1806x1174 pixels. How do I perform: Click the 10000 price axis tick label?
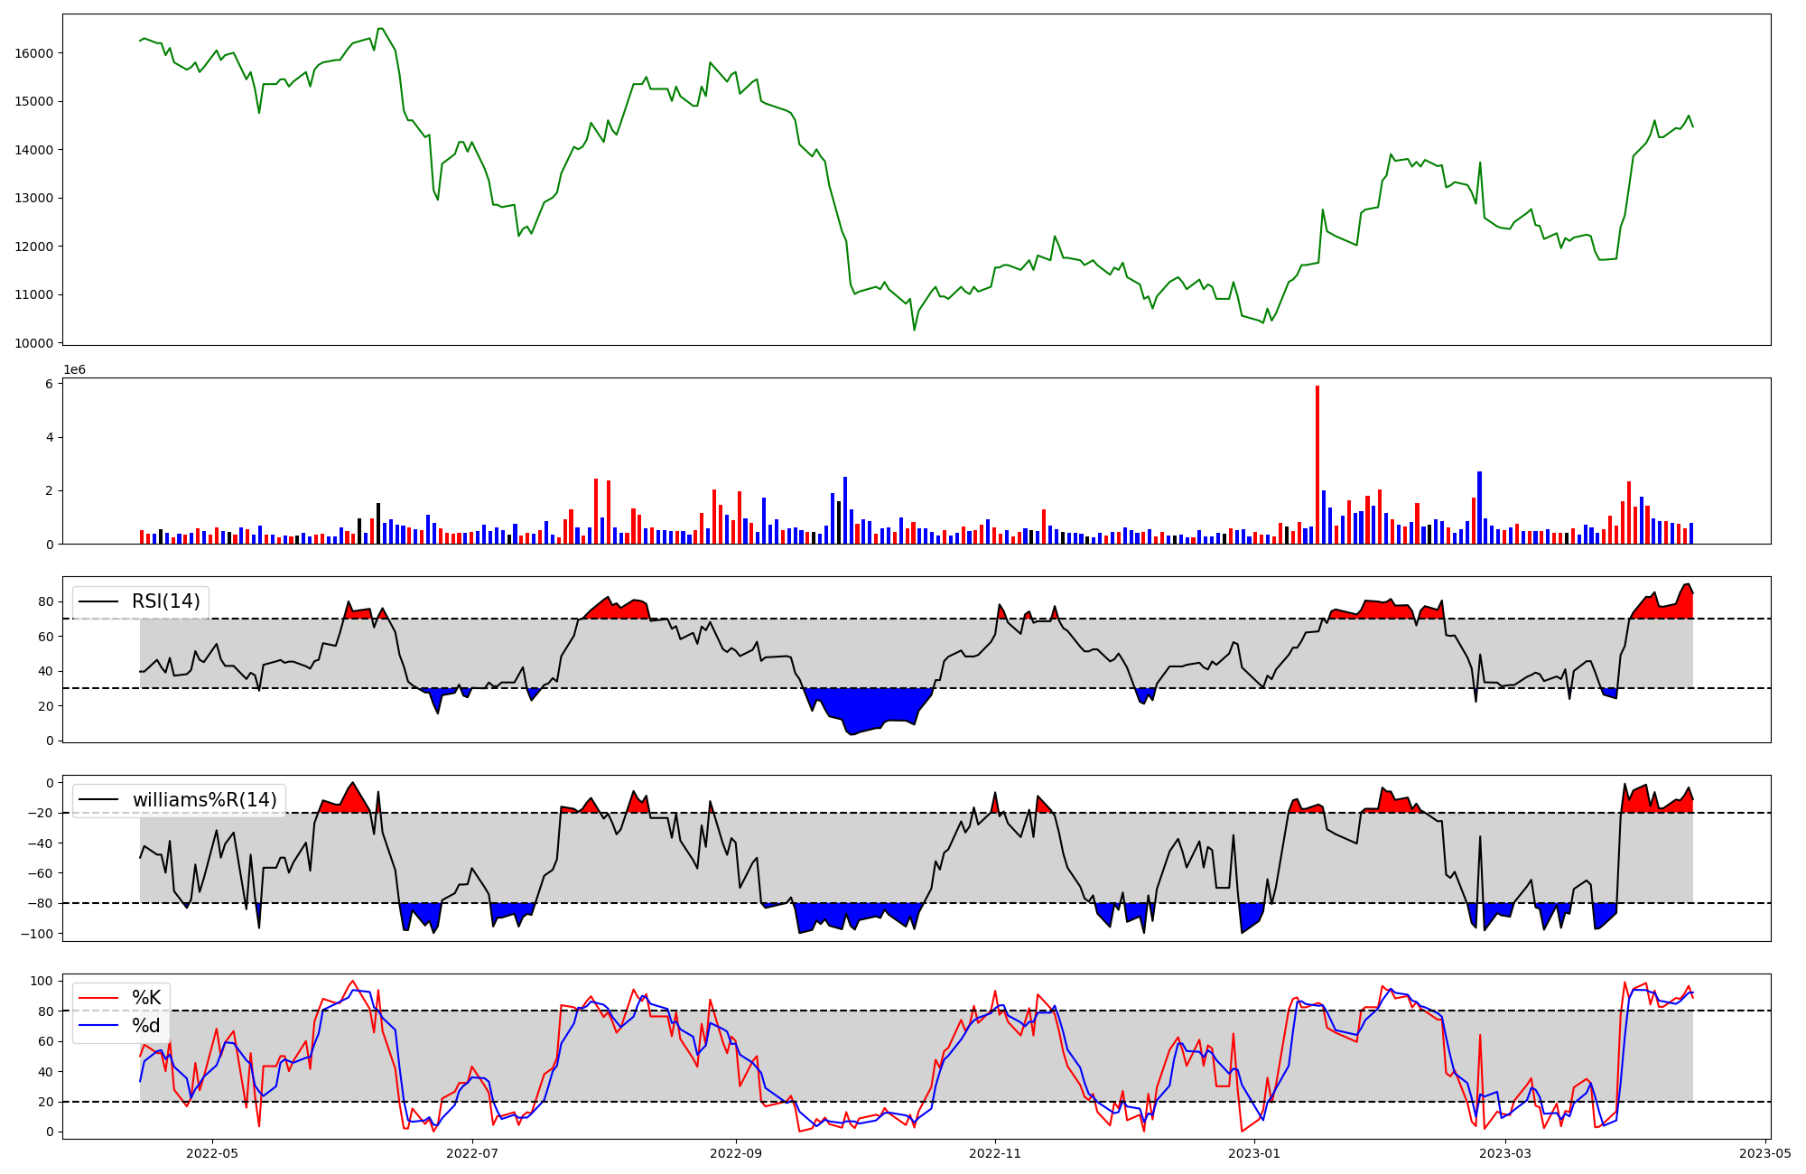point(34,343)
